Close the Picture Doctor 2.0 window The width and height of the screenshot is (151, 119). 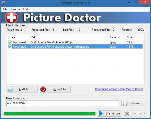(144, 2)
